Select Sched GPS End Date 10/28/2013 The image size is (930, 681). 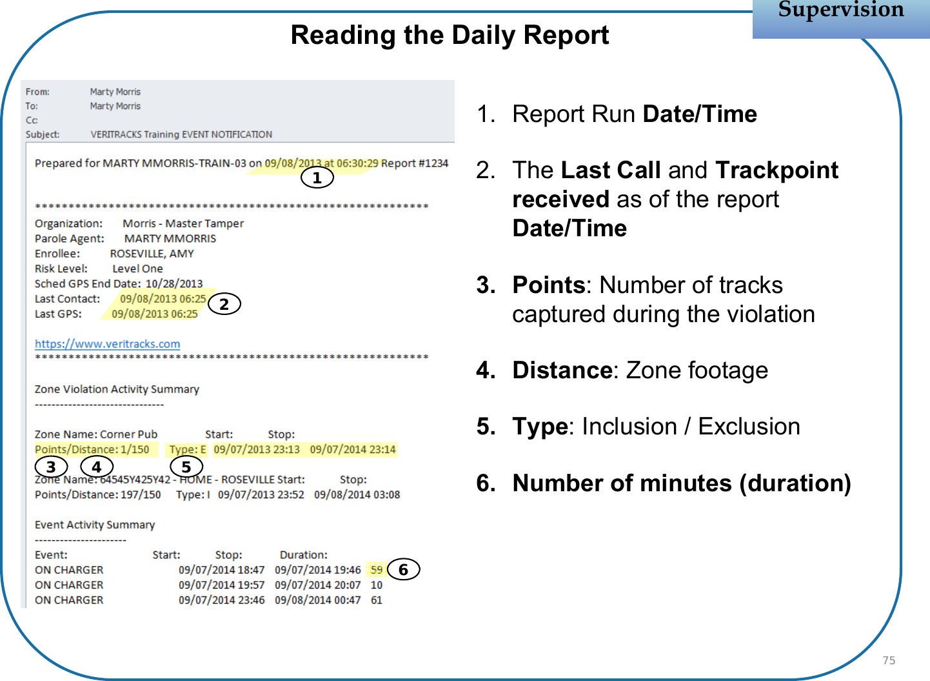(119, 283)
